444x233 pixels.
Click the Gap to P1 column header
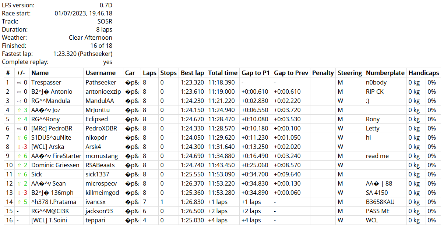[x=256, y=73]
